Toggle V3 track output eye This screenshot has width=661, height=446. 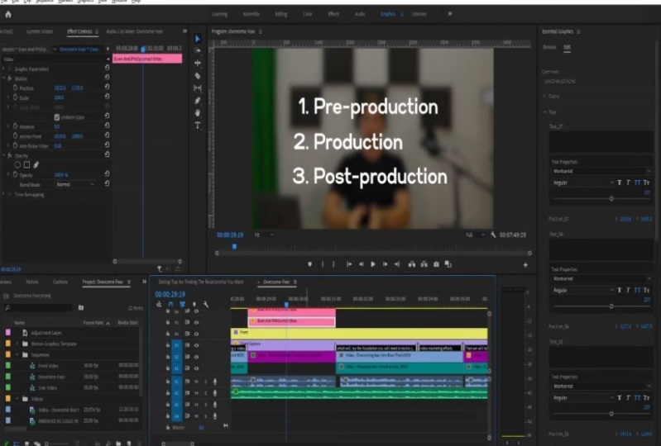click(x=196, y=345)
